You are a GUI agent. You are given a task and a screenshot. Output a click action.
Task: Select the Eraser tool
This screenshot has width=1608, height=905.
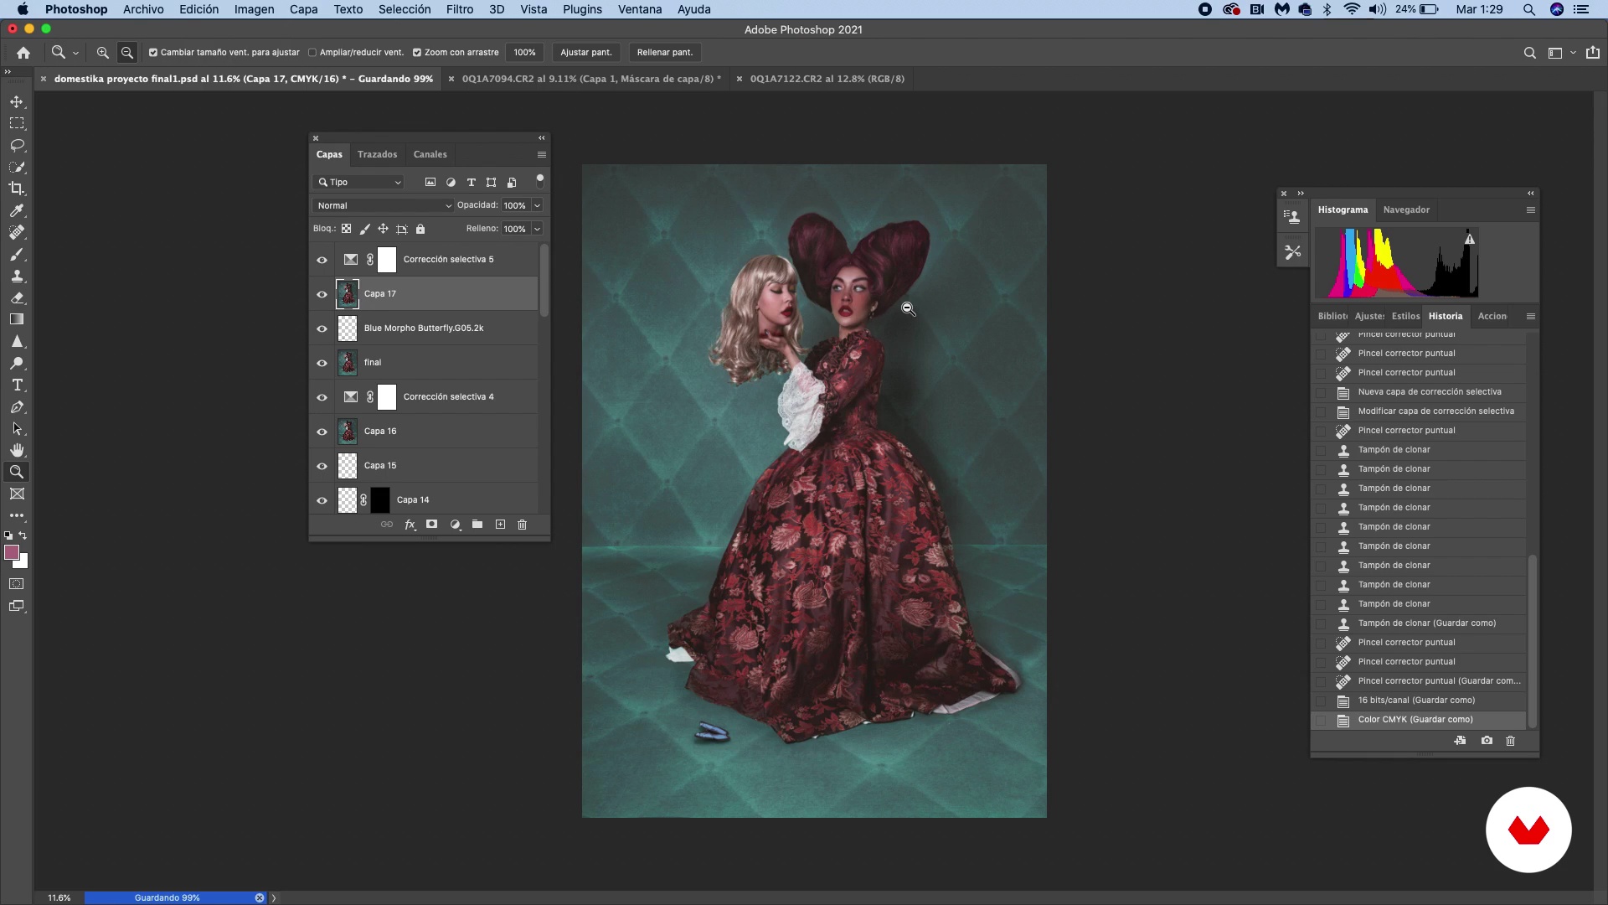pyautogui.click(x=17, y=297)
